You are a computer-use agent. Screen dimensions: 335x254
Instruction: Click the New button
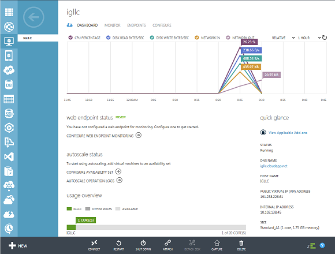coord(18,246)
